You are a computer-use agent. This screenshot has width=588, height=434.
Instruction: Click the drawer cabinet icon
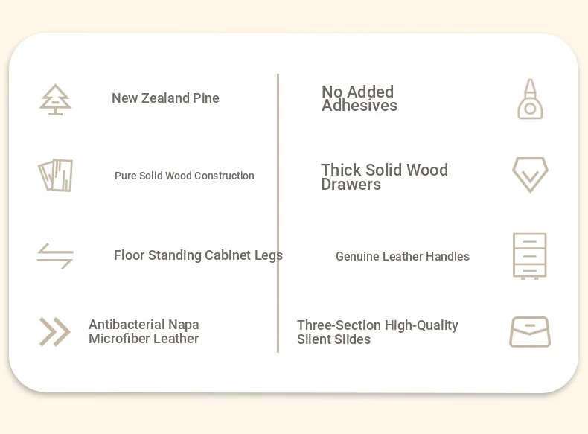pos(529,256)
